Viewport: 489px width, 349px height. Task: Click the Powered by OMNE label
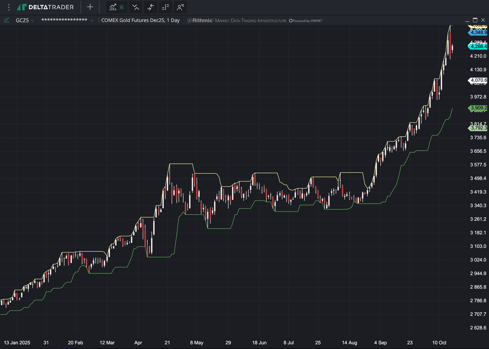(x=306, y=21)
